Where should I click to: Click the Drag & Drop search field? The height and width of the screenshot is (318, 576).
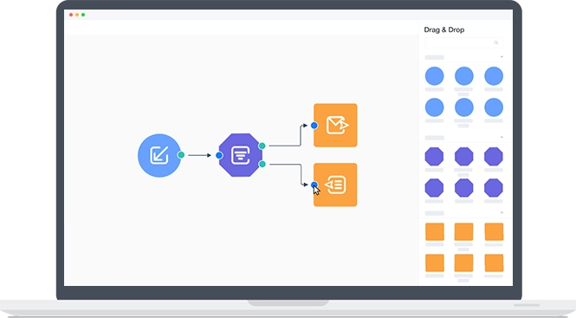(463, 42)
